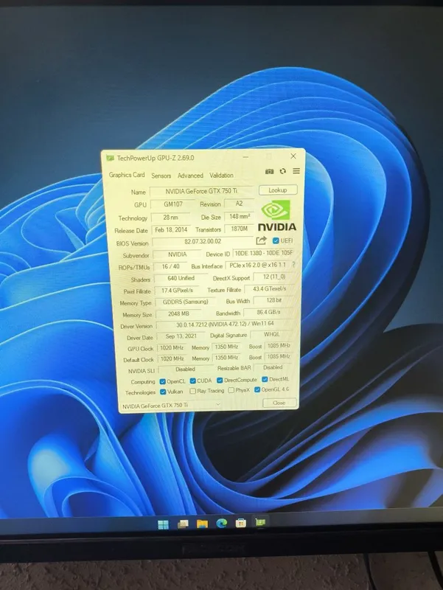Open the GPU-Z hamburger menu

296,171
